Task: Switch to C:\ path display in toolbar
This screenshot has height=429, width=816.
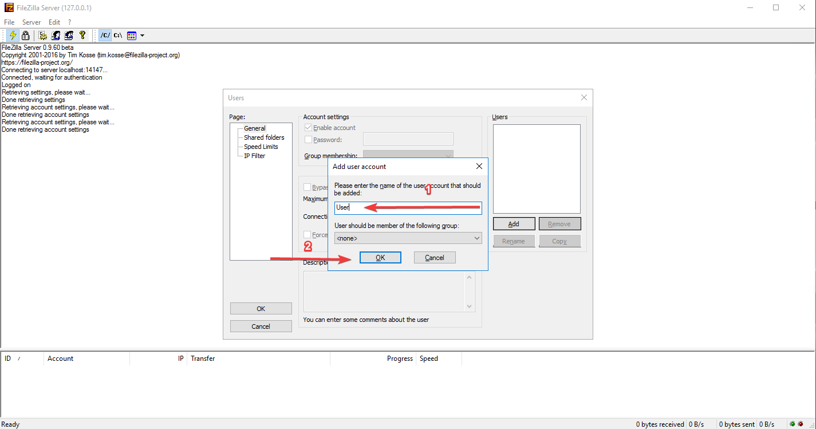Action: point(118,36)
